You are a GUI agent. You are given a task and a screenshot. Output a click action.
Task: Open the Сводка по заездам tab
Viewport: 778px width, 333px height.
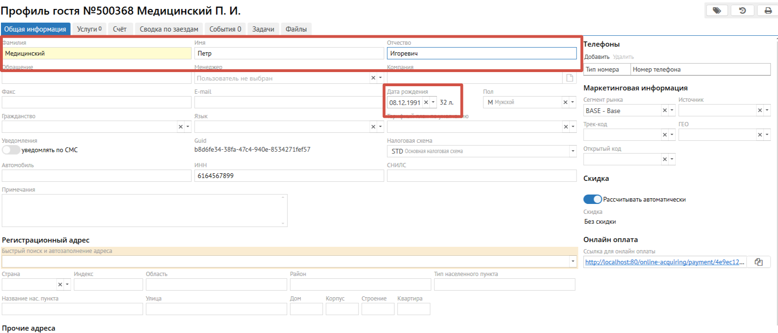(x=169, y=29)
